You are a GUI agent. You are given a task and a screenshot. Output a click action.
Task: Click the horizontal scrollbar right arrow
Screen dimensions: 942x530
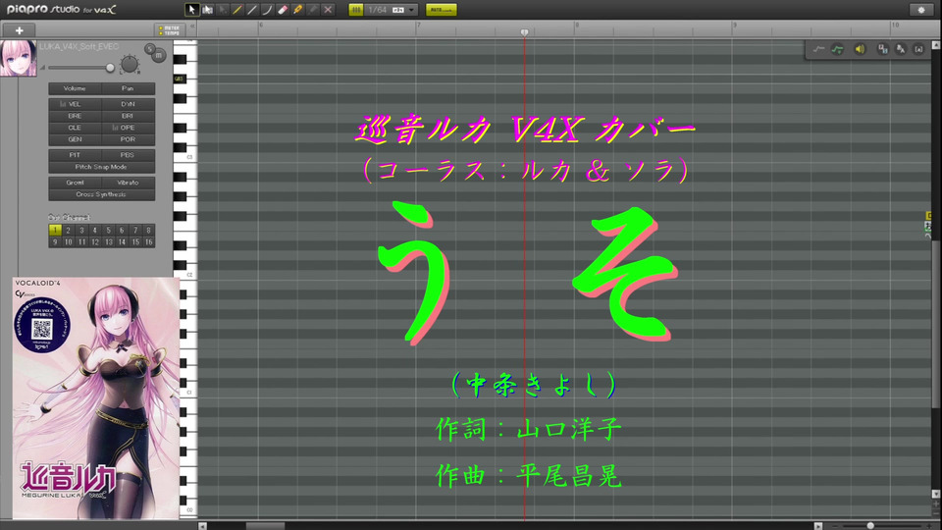point(817,526)
